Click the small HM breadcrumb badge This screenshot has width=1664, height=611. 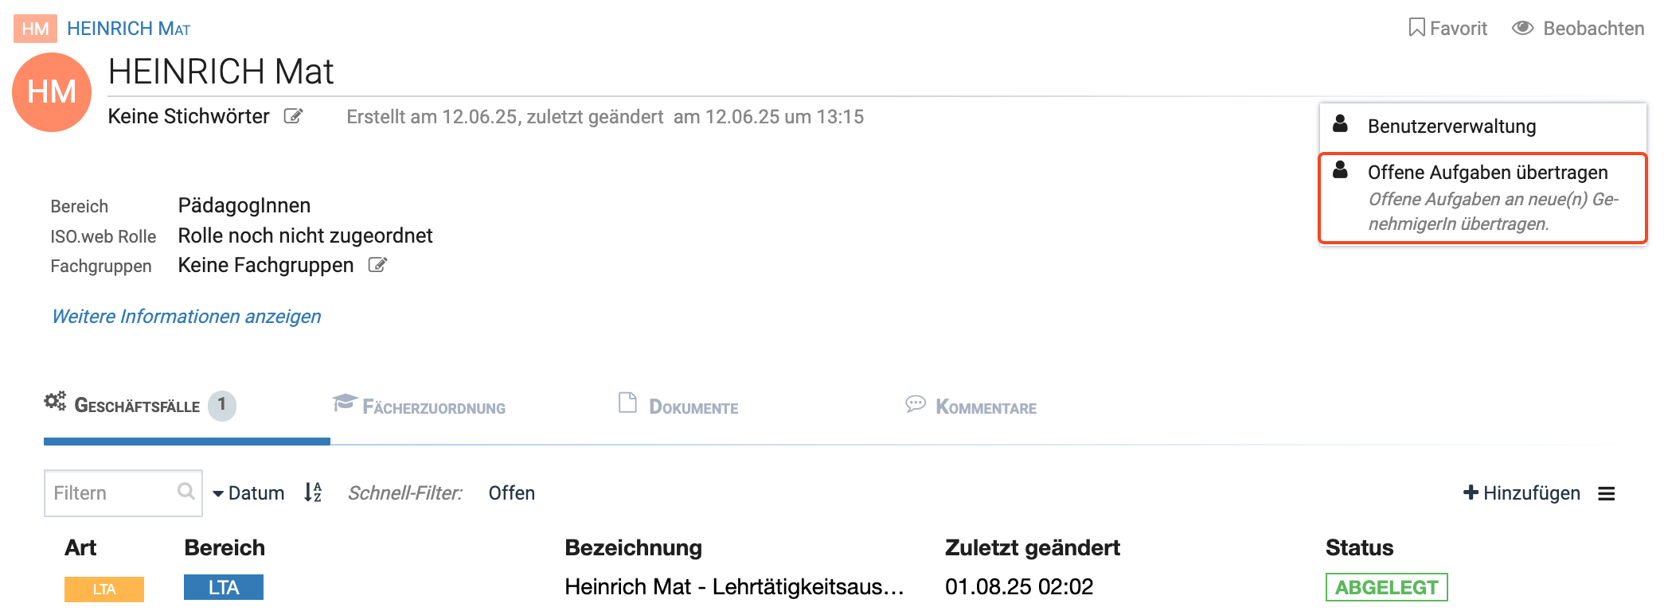[35, 29]
